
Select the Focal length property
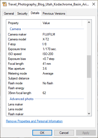[x=16, y=64]
